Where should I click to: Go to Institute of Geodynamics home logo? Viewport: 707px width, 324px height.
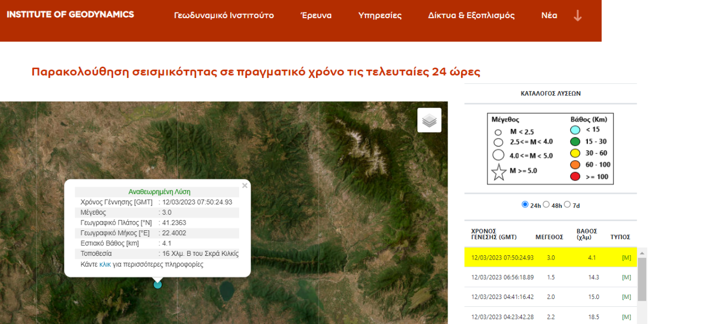pos(70,15)
